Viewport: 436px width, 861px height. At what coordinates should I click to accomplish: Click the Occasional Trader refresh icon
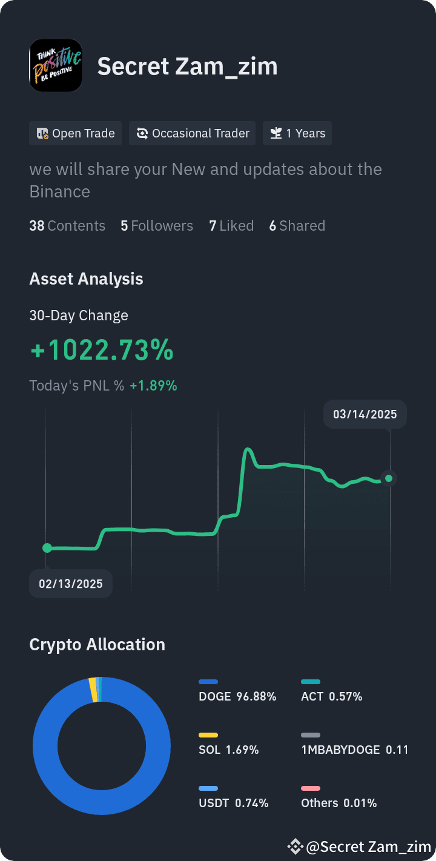142,133
